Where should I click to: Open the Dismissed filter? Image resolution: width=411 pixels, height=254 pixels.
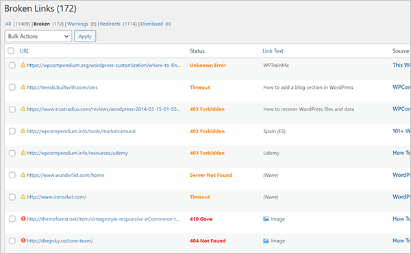click(x=151, y=24)
